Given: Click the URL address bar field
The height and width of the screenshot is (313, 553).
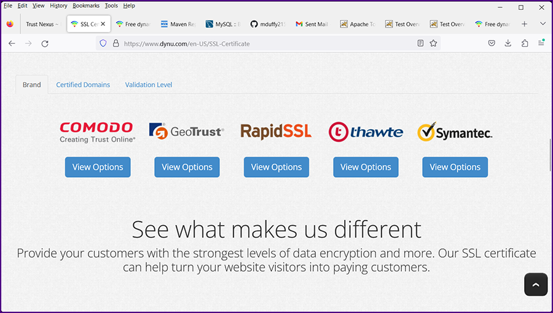Looking at the screenshot, I should coord(264,44).
